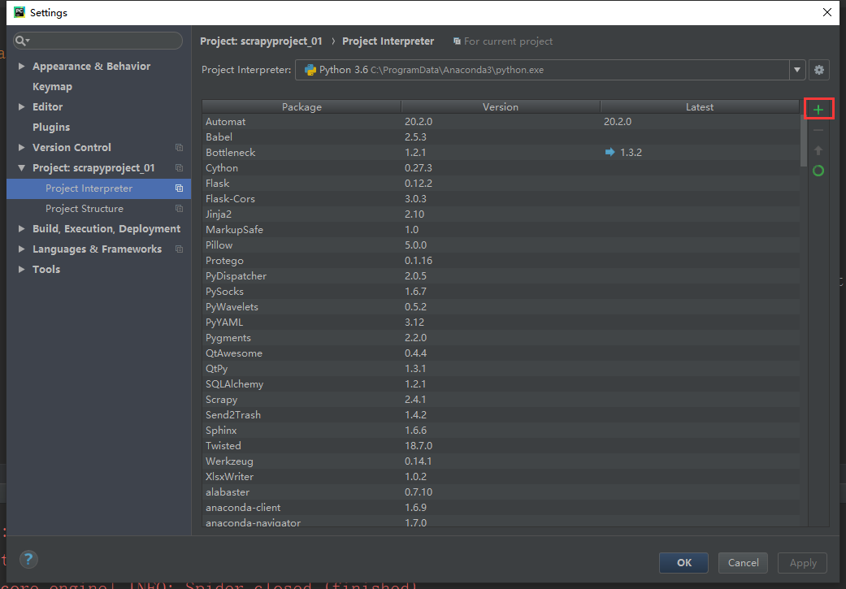Image resolution: width=846 pixels, height=589 pixels.
Task: Open the Project Interpreter dropdown arrow
Action: (797, 70)
